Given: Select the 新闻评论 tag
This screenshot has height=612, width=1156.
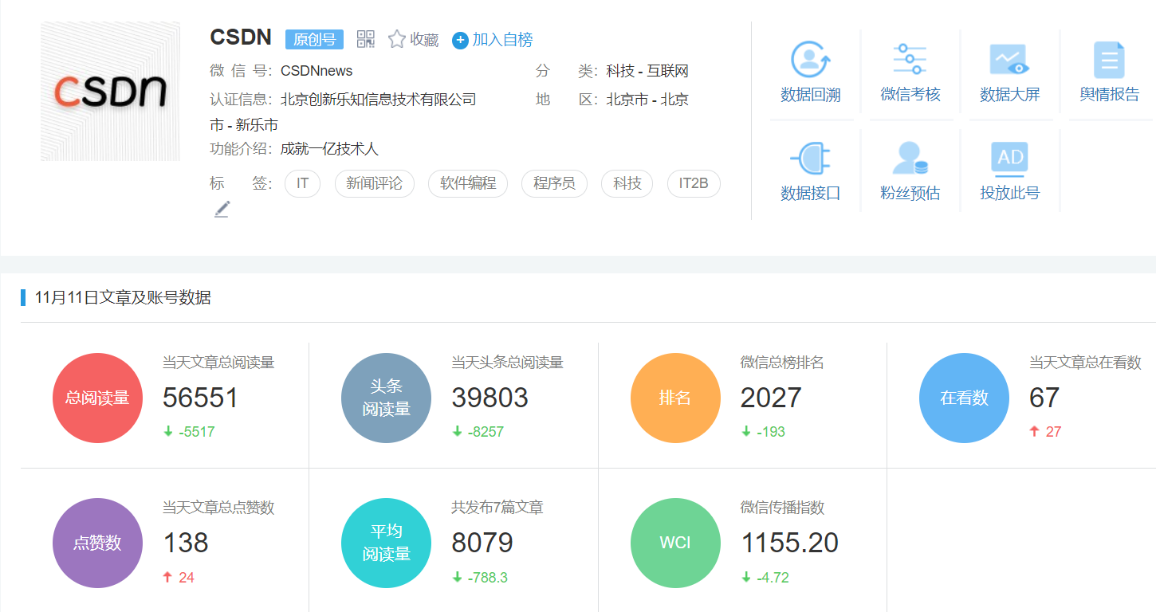Looking at the screenshot, I should (374, 183).
